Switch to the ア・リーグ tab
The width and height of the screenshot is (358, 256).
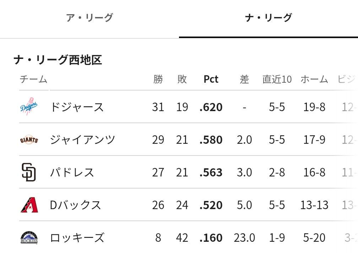[x=89, y=18]
